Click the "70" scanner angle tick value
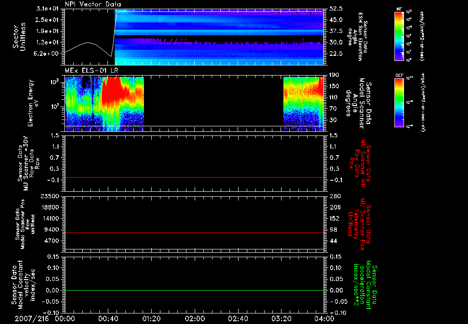The height and width of the screenshot is (324, 468). (x=333, y=109)
